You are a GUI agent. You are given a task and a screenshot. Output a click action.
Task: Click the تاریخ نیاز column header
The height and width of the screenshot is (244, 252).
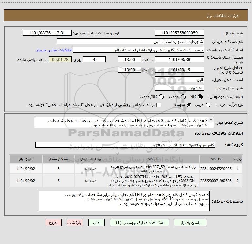click(x=26, y=159)
